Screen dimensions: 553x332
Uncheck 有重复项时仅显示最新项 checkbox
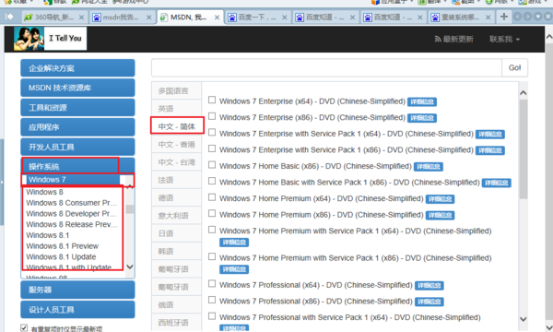(x=24, y=327)
